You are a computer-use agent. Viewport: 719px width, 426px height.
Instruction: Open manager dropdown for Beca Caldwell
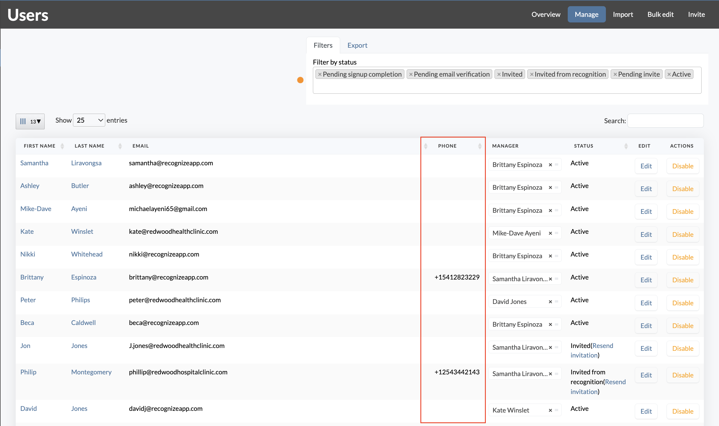[525, 324]
